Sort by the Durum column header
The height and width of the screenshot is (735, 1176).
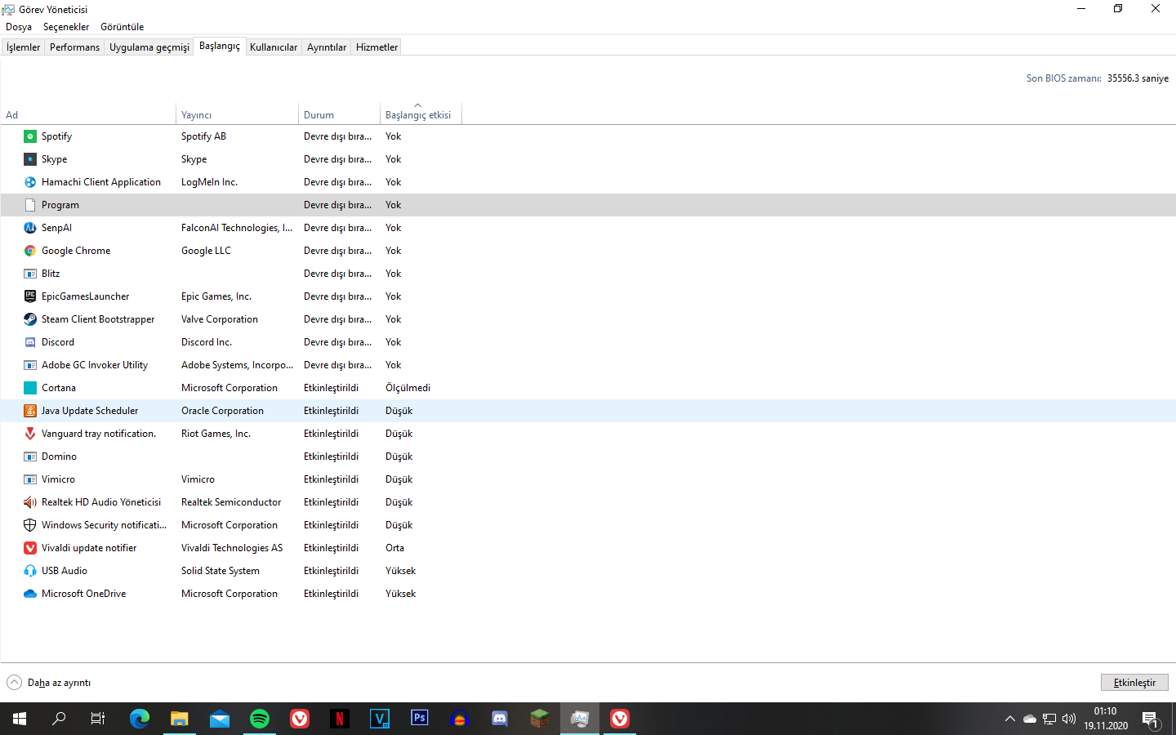tap(339, 115)
